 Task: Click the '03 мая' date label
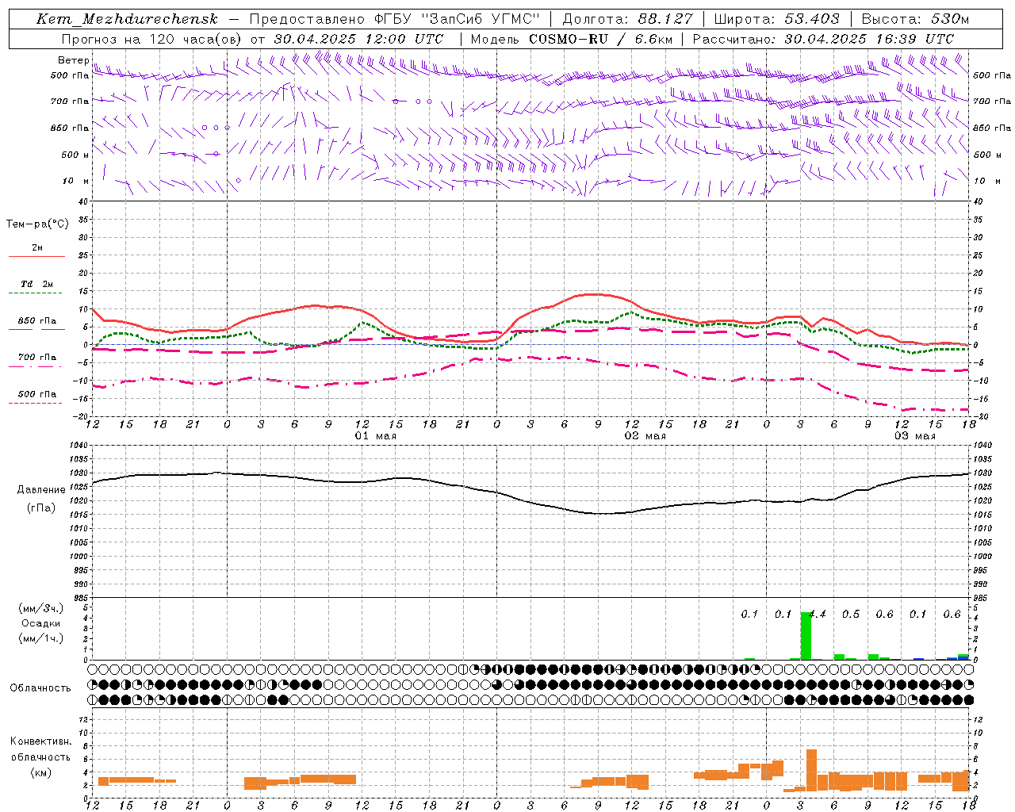[x=914, y=436]
